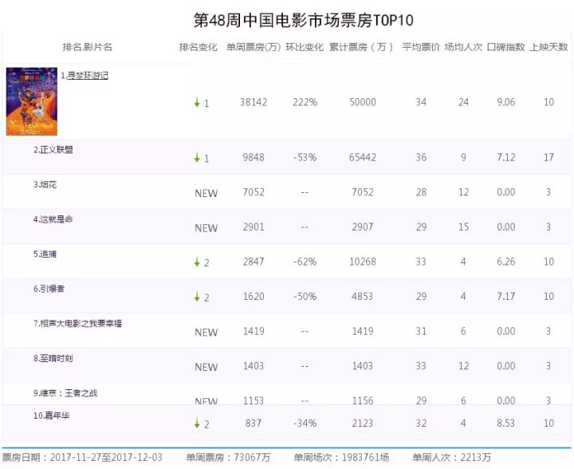Open 7.相声大电影之我要幸福 entry
This screenshot has width=574, height=469.
(77, 323)
